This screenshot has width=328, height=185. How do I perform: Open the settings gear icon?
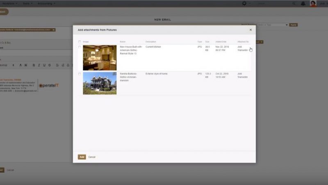pos(245,3)
